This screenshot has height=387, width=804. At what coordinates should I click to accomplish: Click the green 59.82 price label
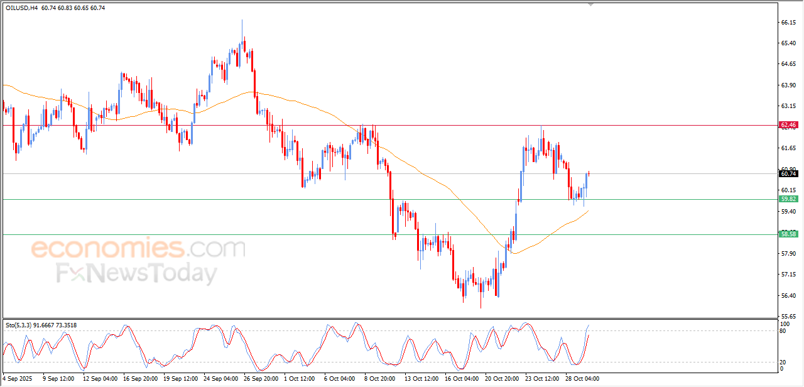point(788,199)
